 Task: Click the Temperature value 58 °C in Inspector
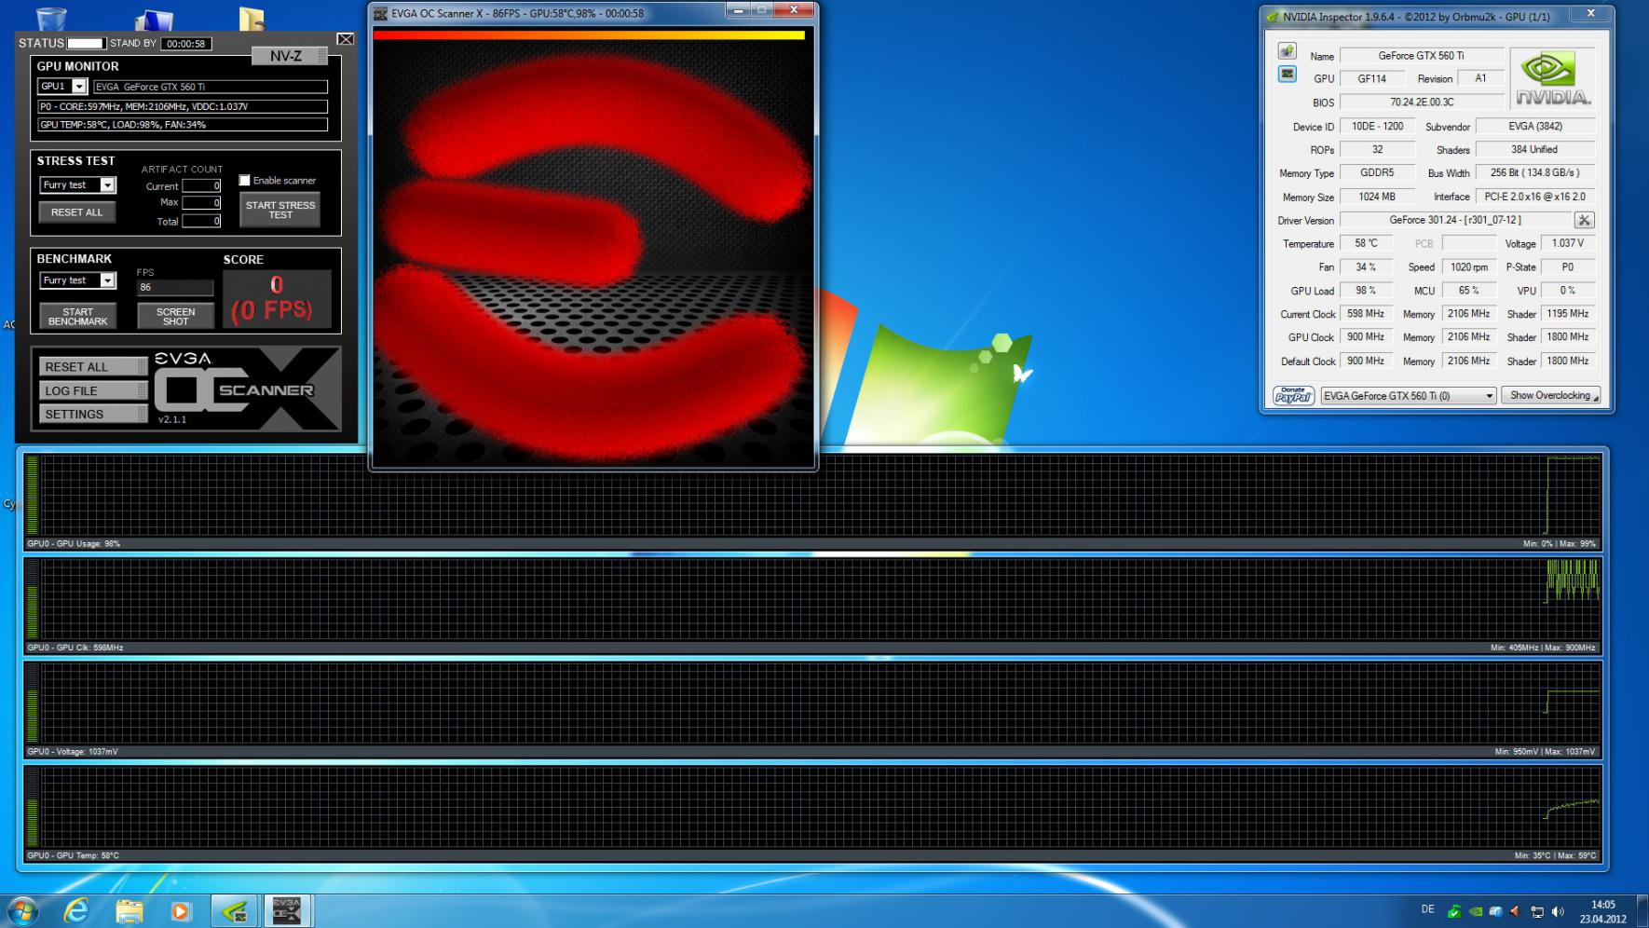point(1366,244)
